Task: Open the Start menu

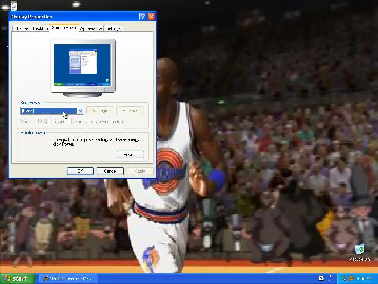Action: [x=17, y=278]
